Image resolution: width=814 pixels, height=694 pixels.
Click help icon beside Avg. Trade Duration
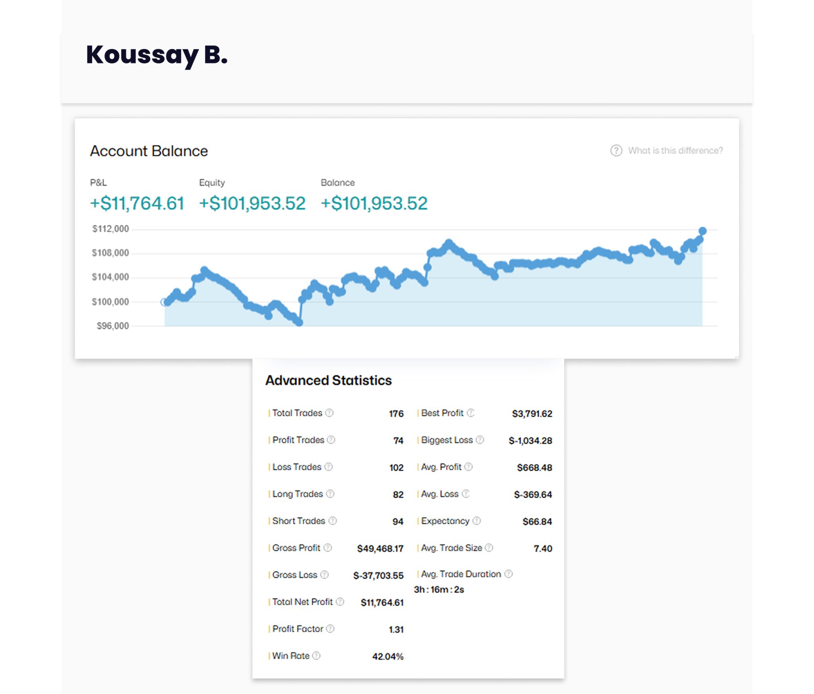(508, 574)
